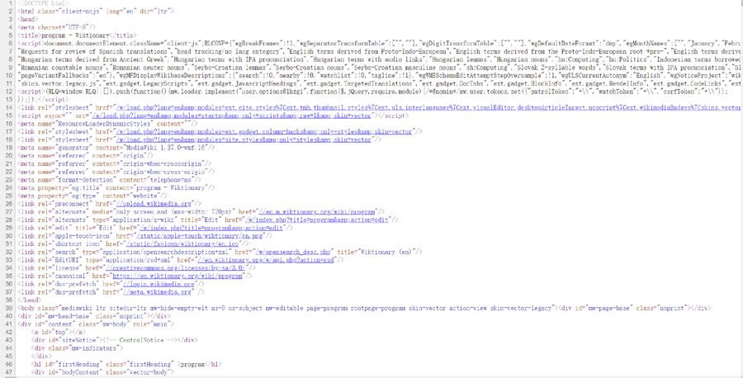Click the siteNotice CentralNotice comment line
This screenshot has width=743, height=378.
(114, 340)
